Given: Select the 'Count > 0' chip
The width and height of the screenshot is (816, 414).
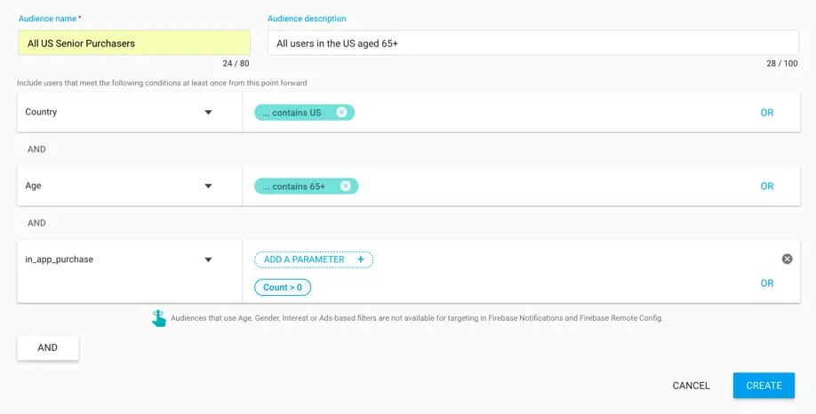Looking at the screenshot, I should coord(283,287).
